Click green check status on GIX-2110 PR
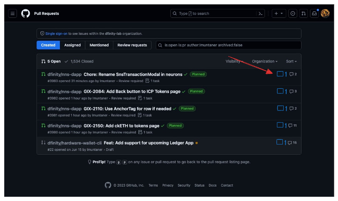Image resolution: width=338 pixels, height=201 pixels. pyautogui.click(x=175, y=109)
